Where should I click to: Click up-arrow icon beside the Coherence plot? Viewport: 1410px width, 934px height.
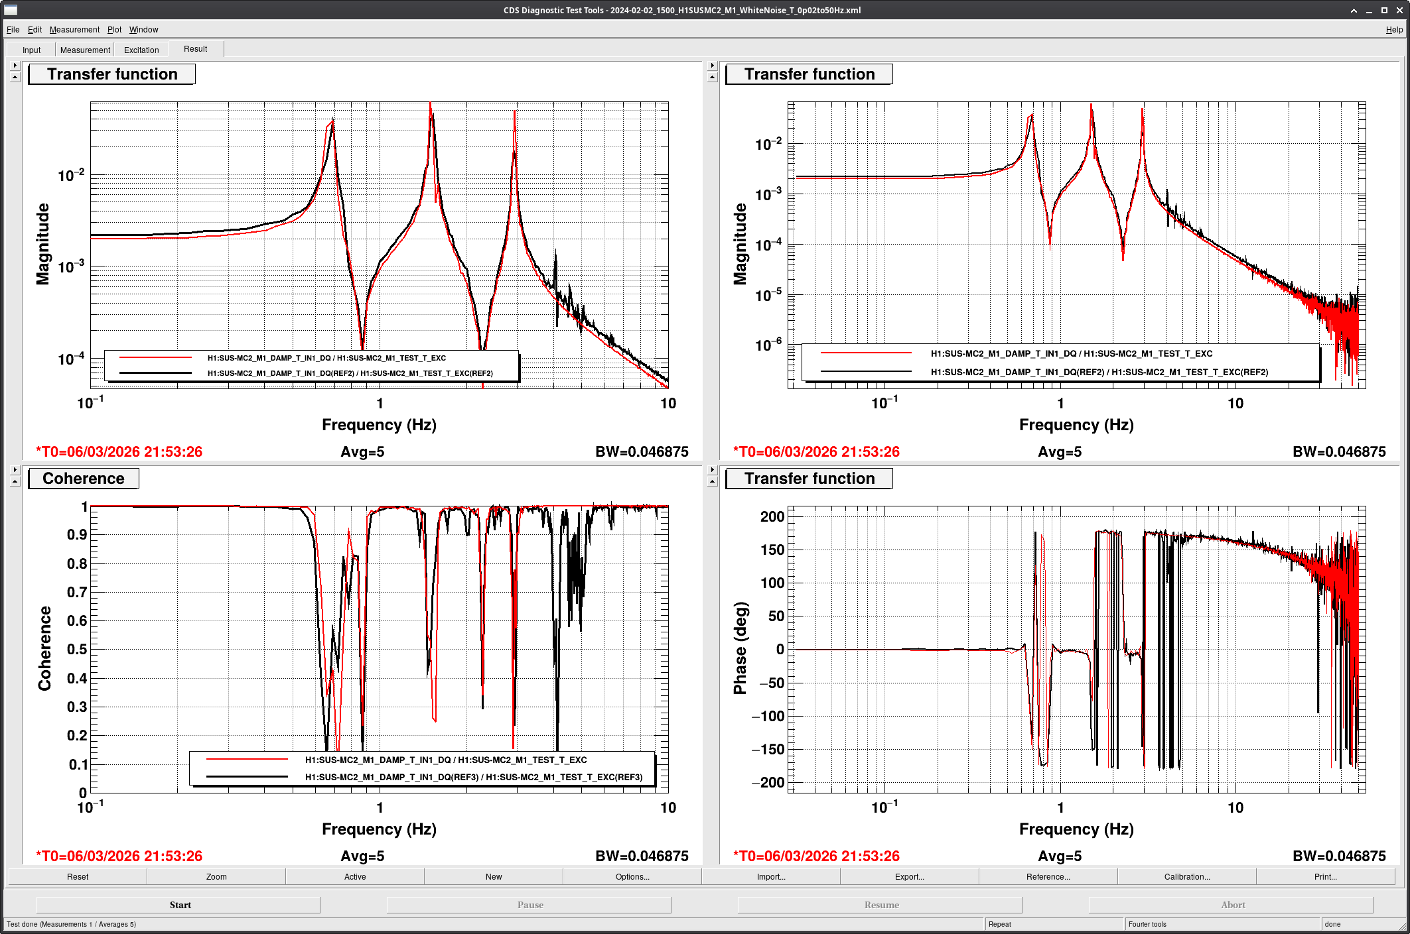pos(15,481)
